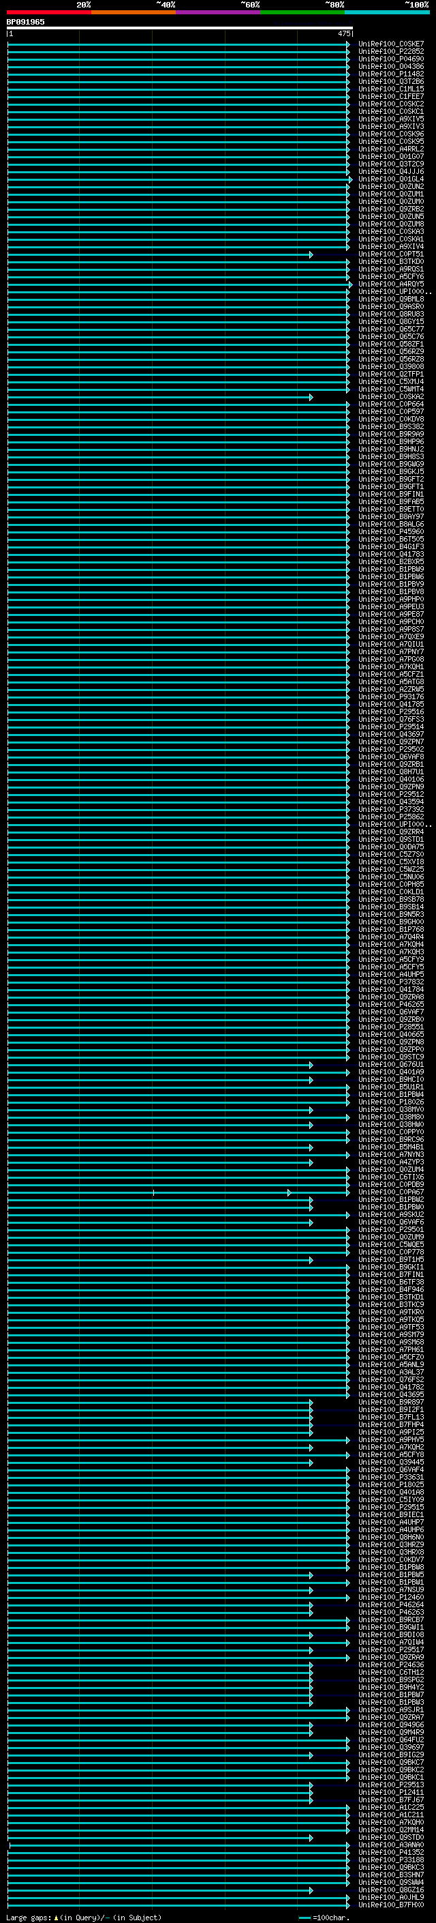Select UniRef100_A7PH61 label
The width and height of the screenshot is (436, 1923).
click(391, 1350)
